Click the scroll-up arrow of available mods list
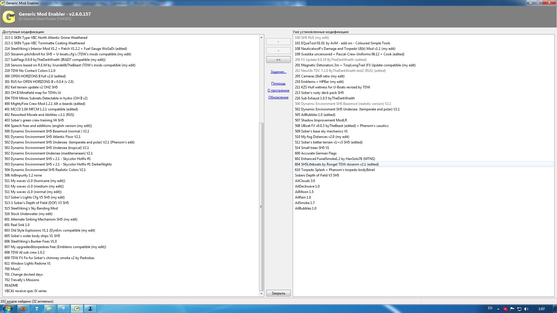 click(x=261, y=37)
